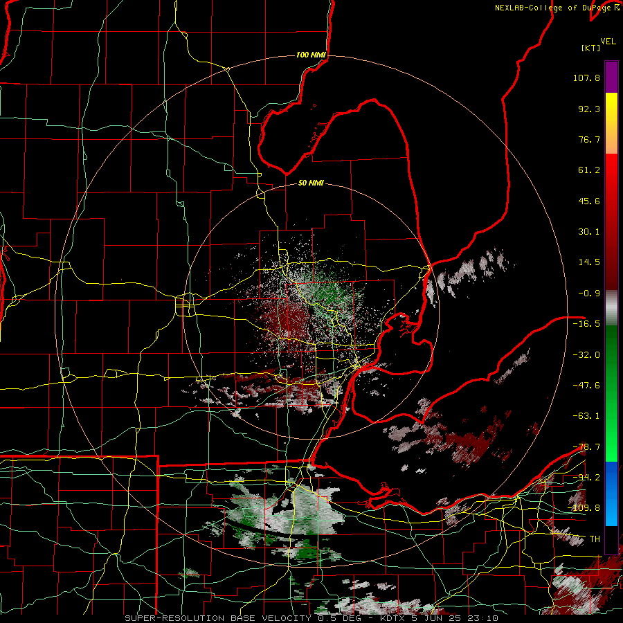The height and width of the screenshot is (623, 623).
Task: Click the -47.6 value on velocity scale
Action: (586, 386)
